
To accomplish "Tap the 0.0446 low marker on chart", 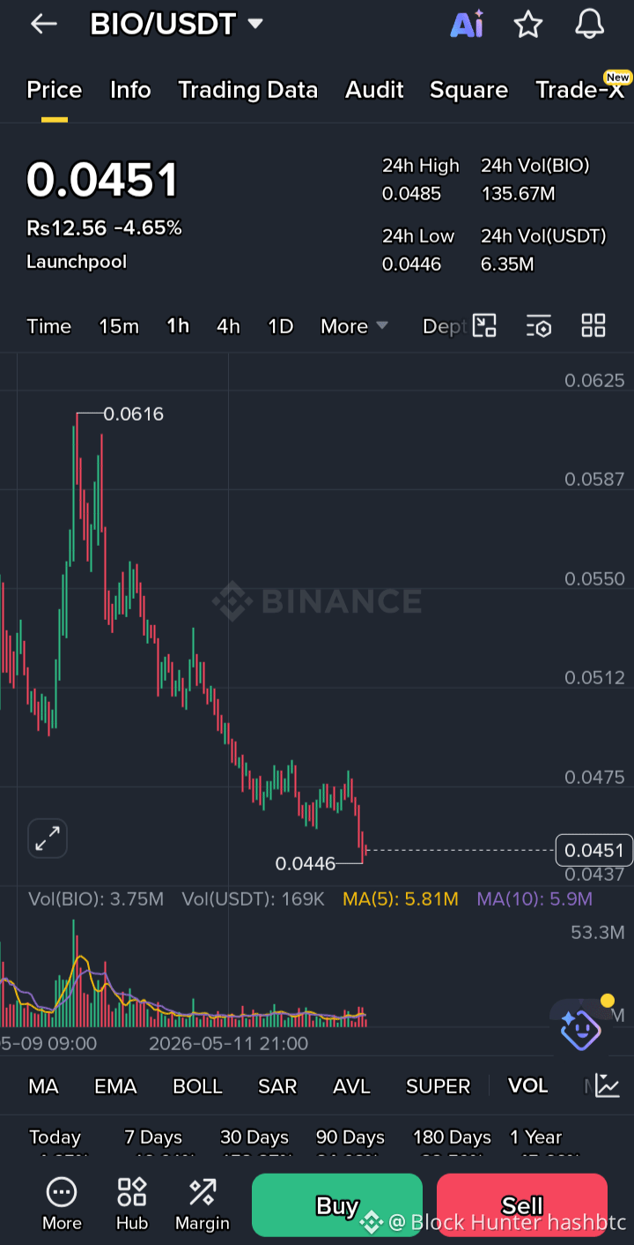I will click(x=306, y=864).
